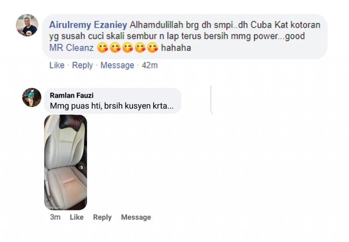
Task: Open the 42m timestamp on first comment
Action: 150,65
